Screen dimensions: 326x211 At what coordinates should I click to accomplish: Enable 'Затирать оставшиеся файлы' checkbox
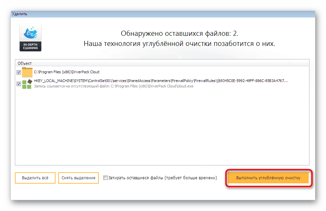(x=105, y=178)
